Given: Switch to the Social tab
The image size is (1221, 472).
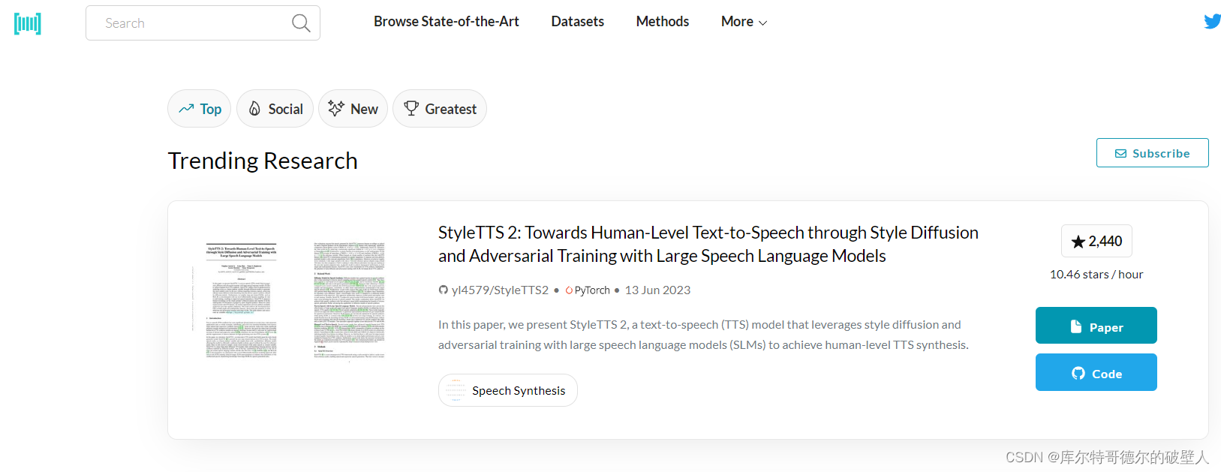Looking at the screenshot, I should [x=275, y=109].
